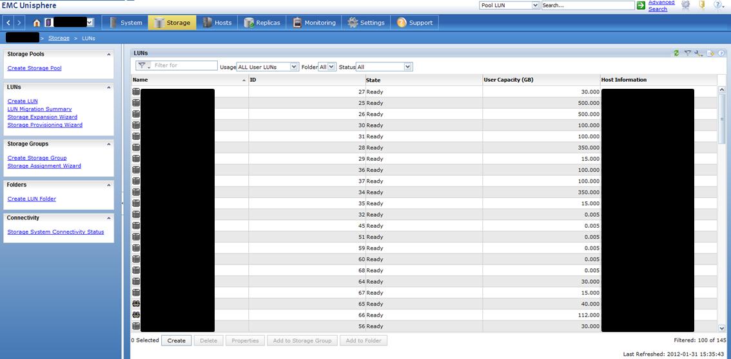
Task: Click the Create LUN Folder link
Action: tap(32, 199)
